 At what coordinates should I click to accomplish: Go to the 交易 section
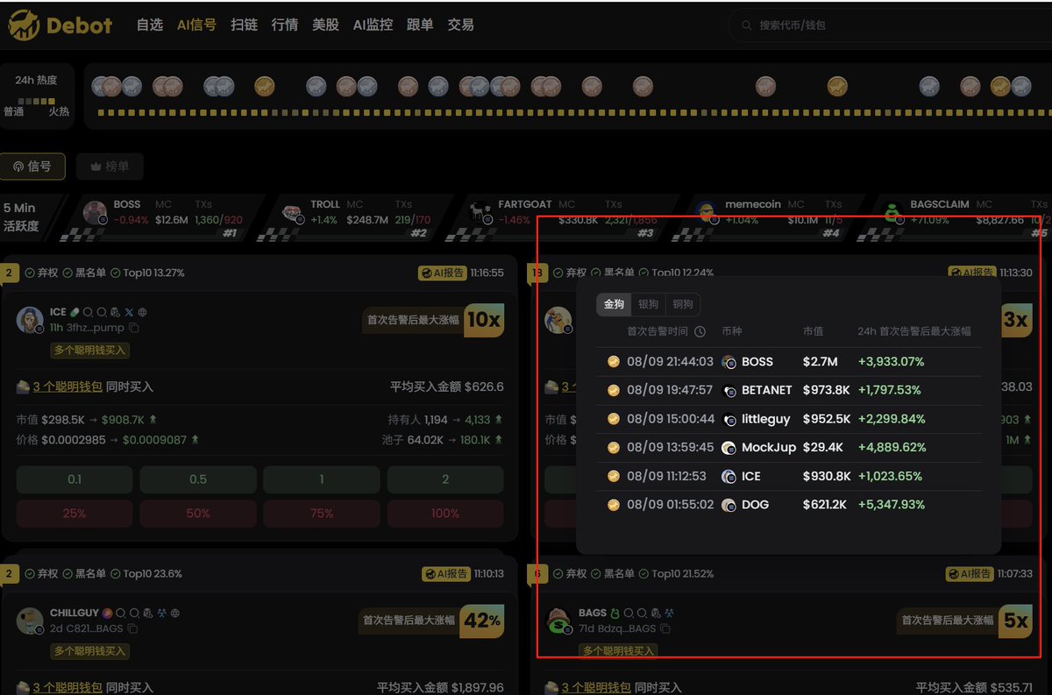click(461, 25)
